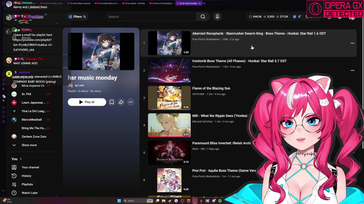
Task: Open Mina Aoyama Ch subscription
Action: (x=33, y=86)
